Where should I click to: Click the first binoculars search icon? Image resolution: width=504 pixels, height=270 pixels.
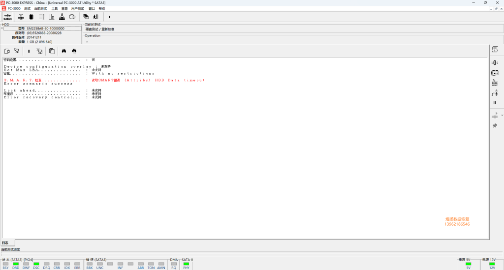pyautogui.click(x=64, y=51)
